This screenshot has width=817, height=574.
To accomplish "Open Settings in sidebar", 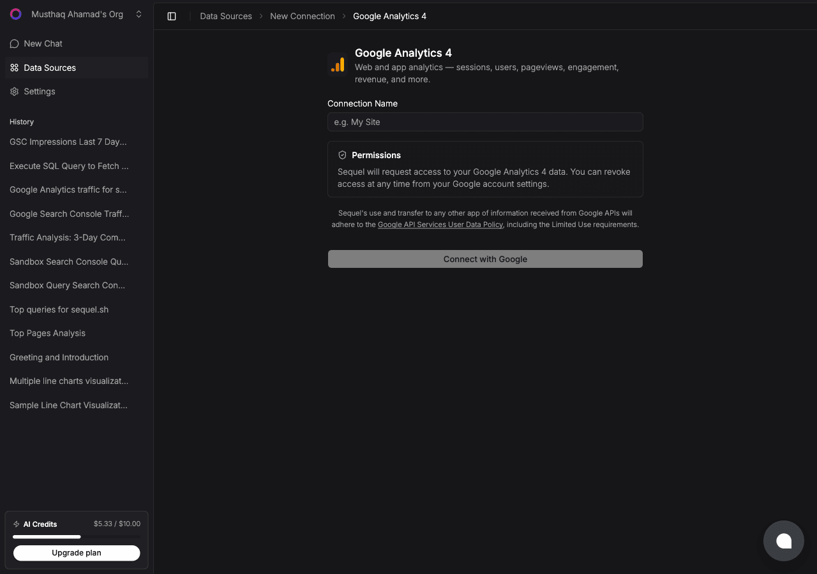I will (77, 91).
